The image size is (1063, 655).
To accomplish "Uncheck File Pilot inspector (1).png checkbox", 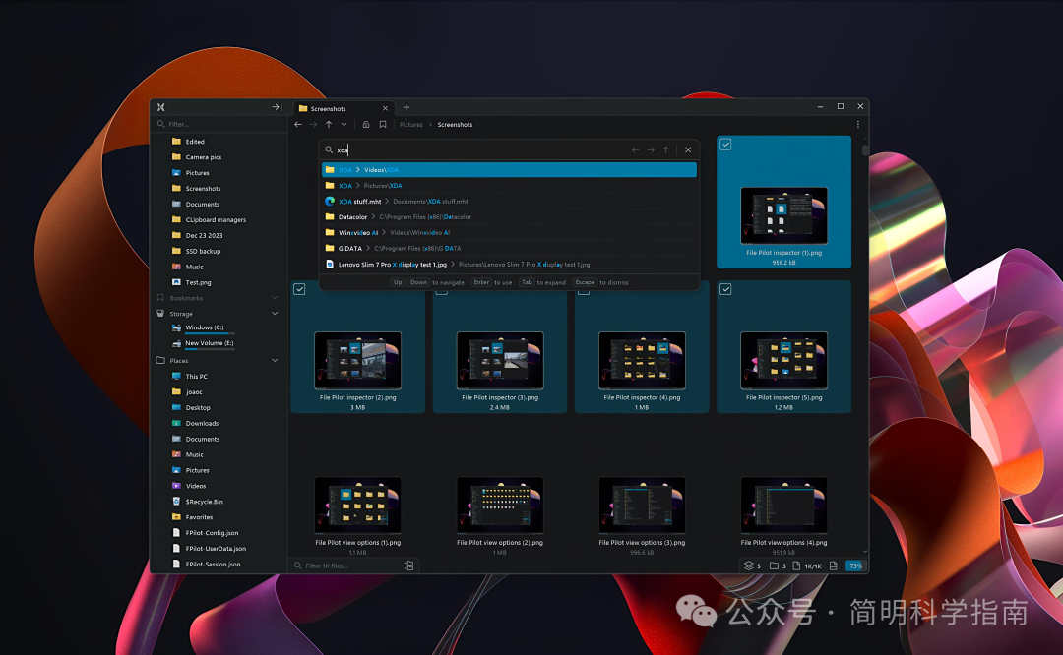I will [x=725, y=145].
